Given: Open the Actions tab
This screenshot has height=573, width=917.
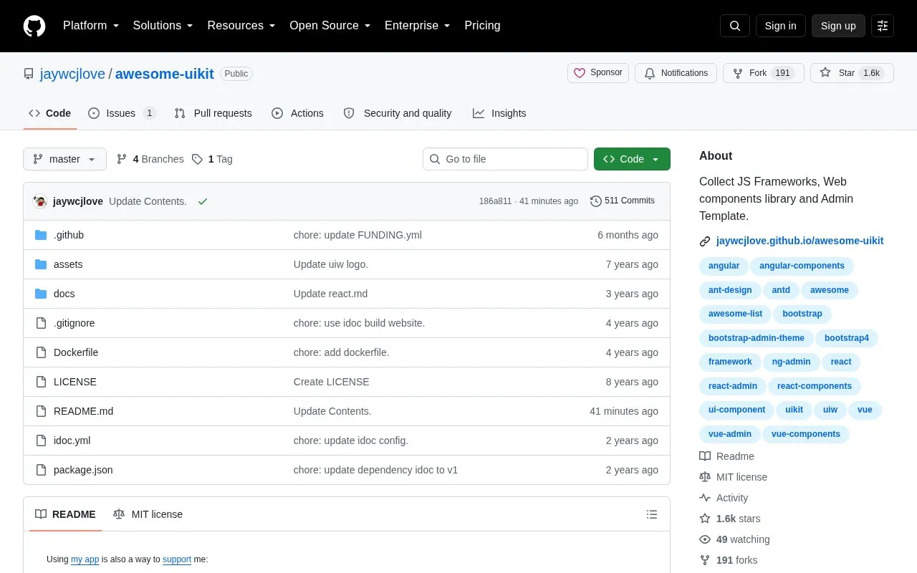Looking at the screenshot, I should coord(298,113).
